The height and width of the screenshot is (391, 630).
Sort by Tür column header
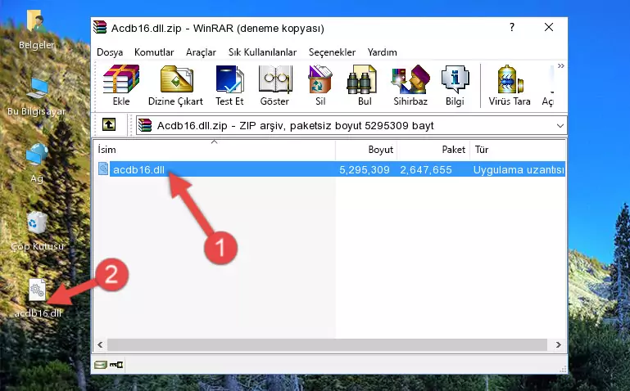[518, 150]
